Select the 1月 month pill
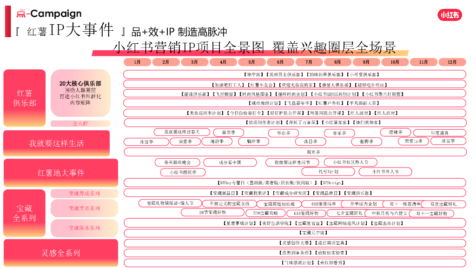 (137, 62)
